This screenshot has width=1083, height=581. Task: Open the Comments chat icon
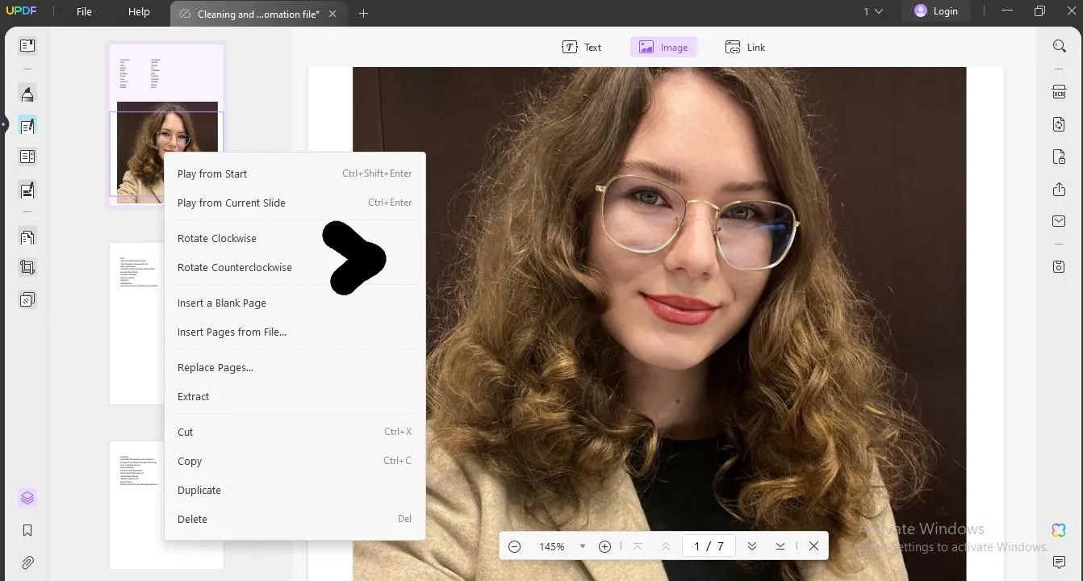(x=1059, y=562)
